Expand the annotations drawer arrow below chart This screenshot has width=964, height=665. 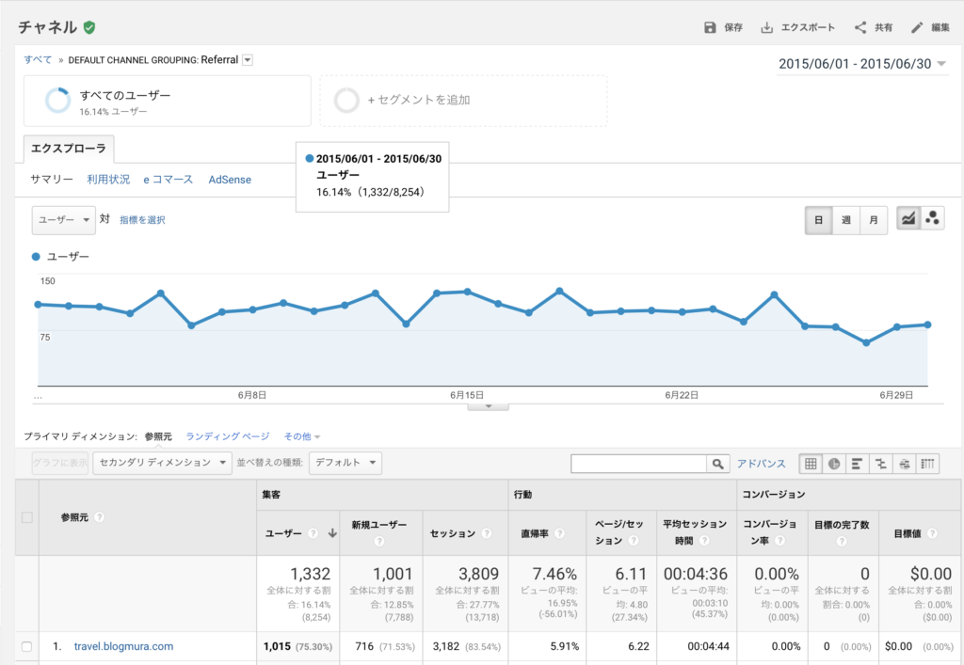pyautogui.click(x=489, y=406)
